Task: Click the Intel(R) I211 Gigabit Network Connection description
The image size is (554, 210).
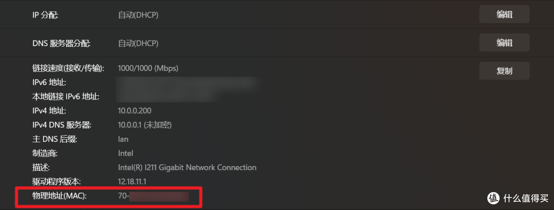Action: [187, 167]
